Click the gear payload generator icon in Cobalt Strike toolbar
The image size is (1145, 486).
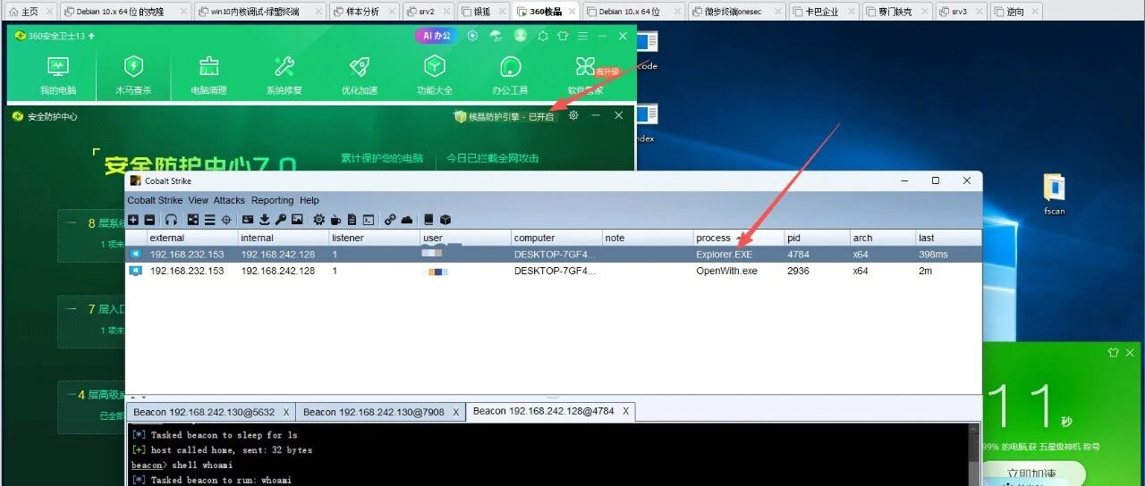click(x=319, y=220)
